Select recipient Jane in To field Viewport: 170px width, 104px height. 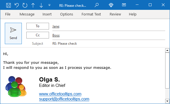pyautogui.click(x=56, y=26)
